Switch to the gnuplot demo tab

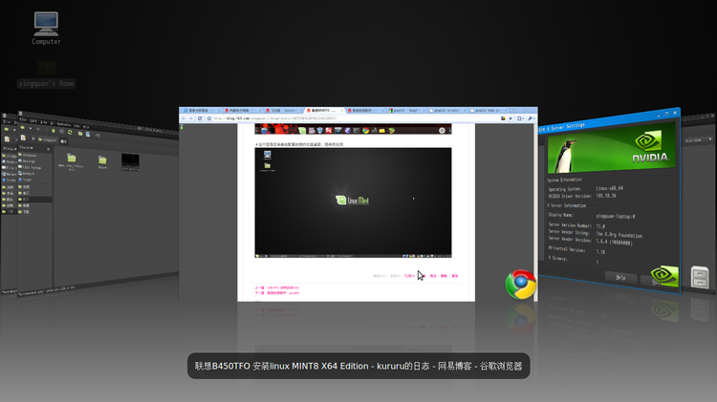click(x=489, y=110)
